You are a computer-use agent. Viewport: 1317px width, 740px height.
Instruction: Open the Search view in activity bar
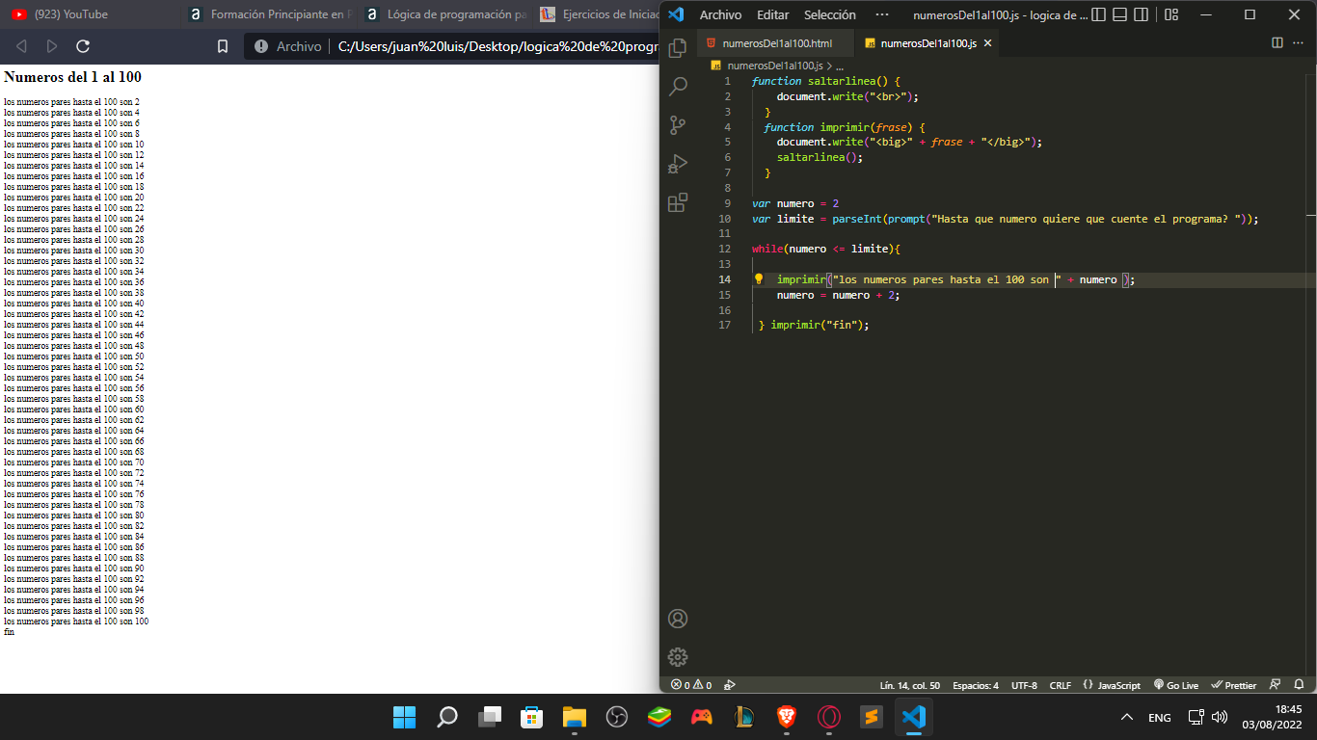678,87
